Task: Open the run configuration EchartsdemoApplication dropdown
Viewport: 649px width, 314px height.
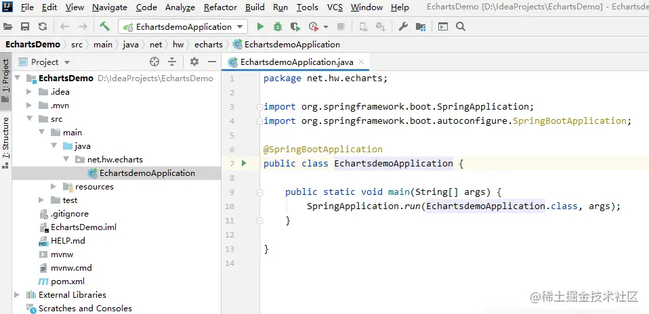Action: click(x=183, y=27)
